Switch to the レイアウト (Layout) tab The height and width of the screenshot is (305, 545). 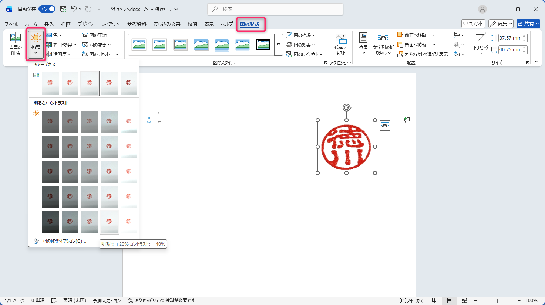coord(110,24)
